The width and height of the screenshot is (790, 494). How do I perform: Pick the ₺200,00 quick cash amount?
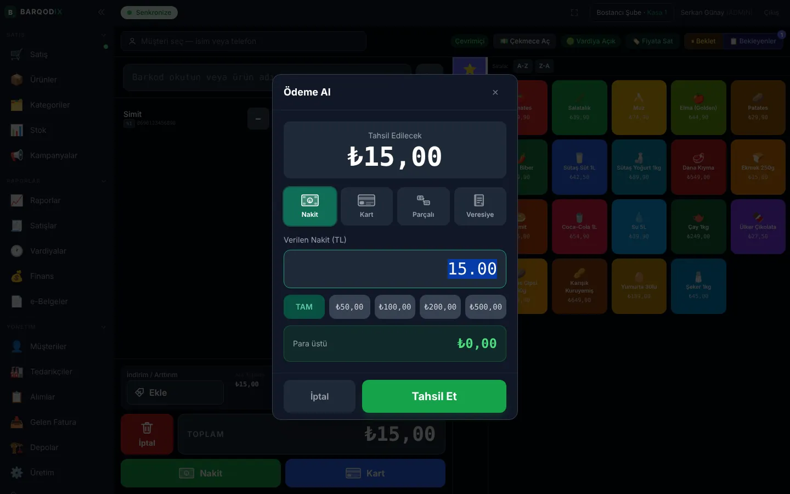coord(441,307)
